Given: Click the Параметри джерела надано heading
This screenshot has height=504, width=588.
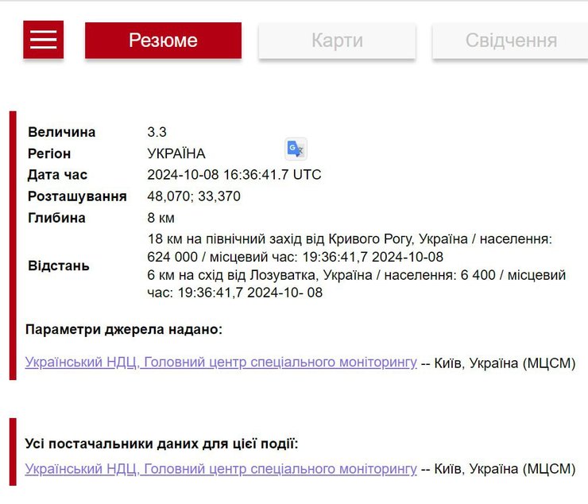Looking at the screenshot, I should click(124, 329).
